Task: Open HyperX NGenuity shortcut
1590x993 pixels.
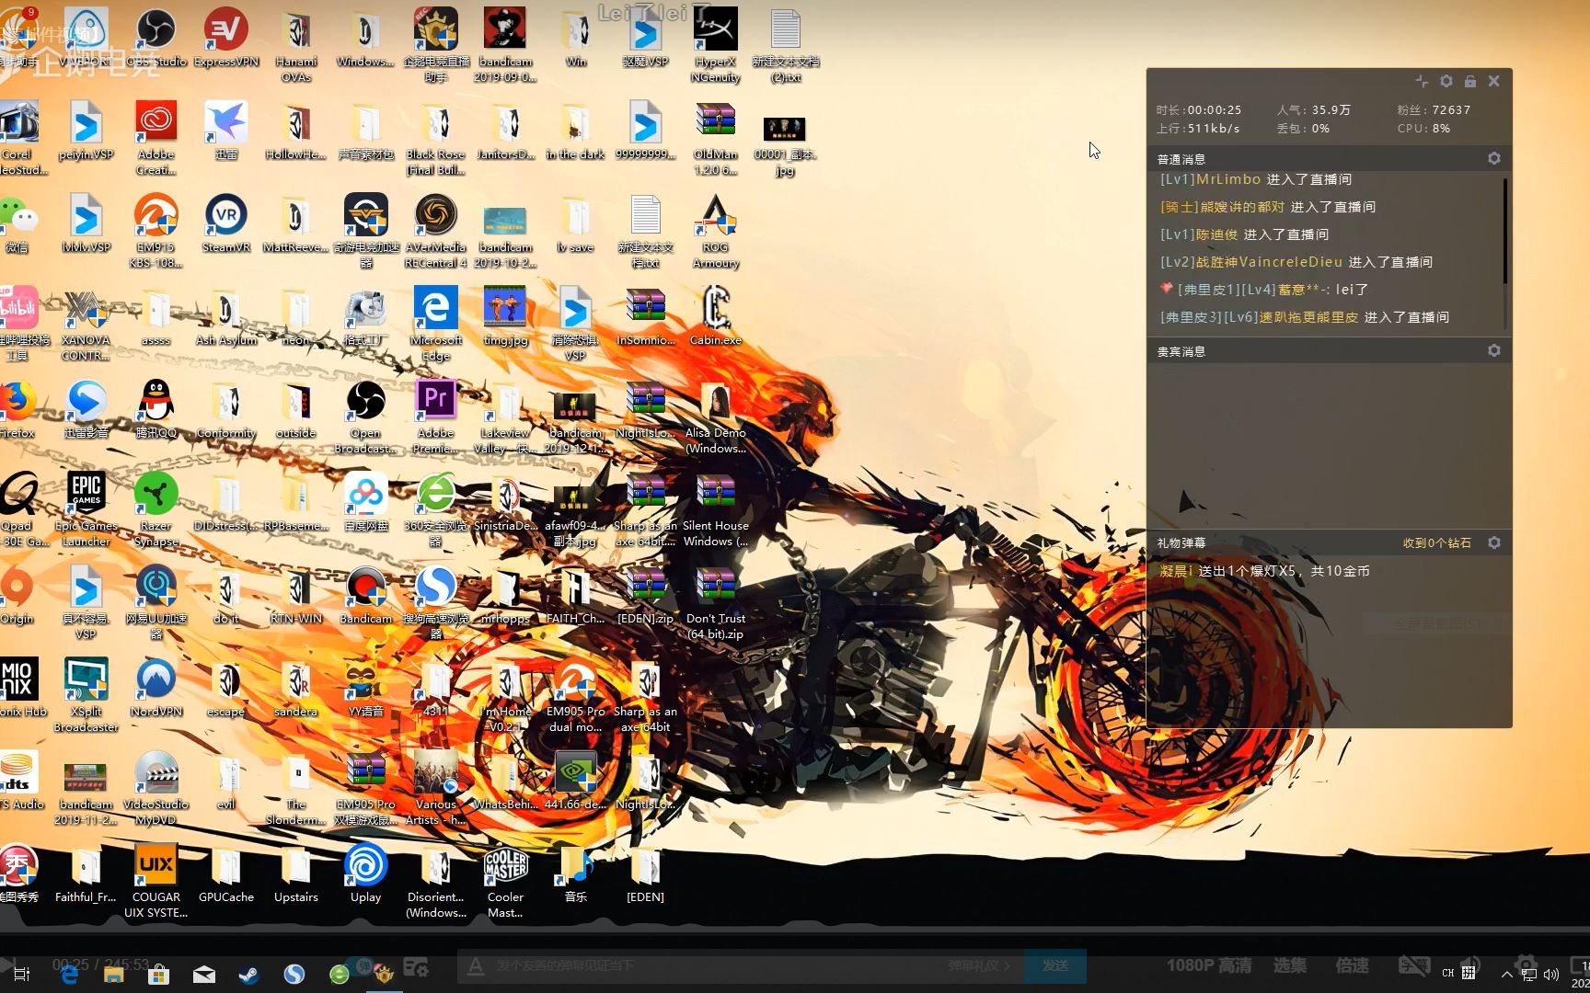Action: [x=715, y=44]
